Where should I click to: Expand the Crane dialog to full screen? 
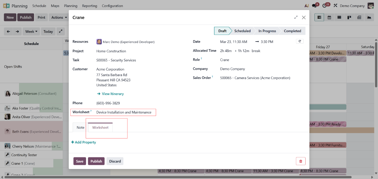pyautogui.click(x=296, y=18)
